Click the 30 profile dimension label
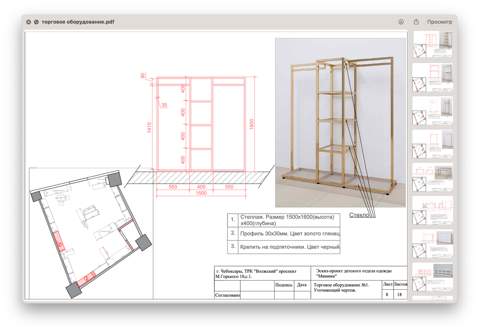 (x=164, y=105)
